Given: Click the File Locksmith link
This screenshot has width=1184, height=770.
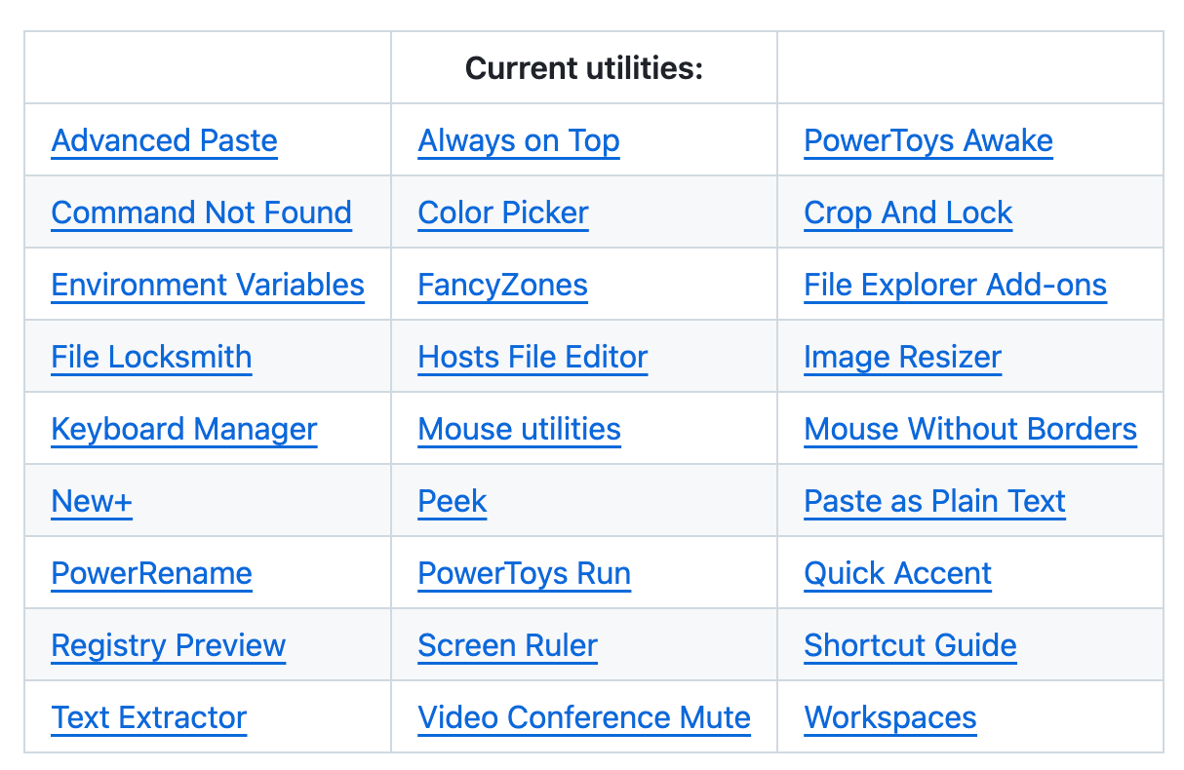Looking at the screenshot, I should tap(152, 357).
